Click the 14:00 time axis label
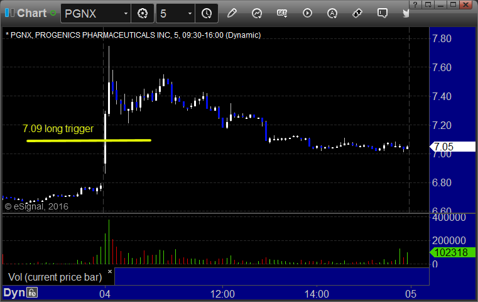 point(317,294)
